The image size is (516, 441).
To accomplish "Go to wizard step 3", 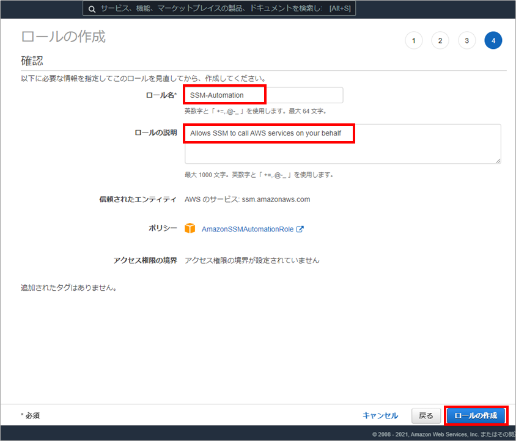I will tap(466, 40).
